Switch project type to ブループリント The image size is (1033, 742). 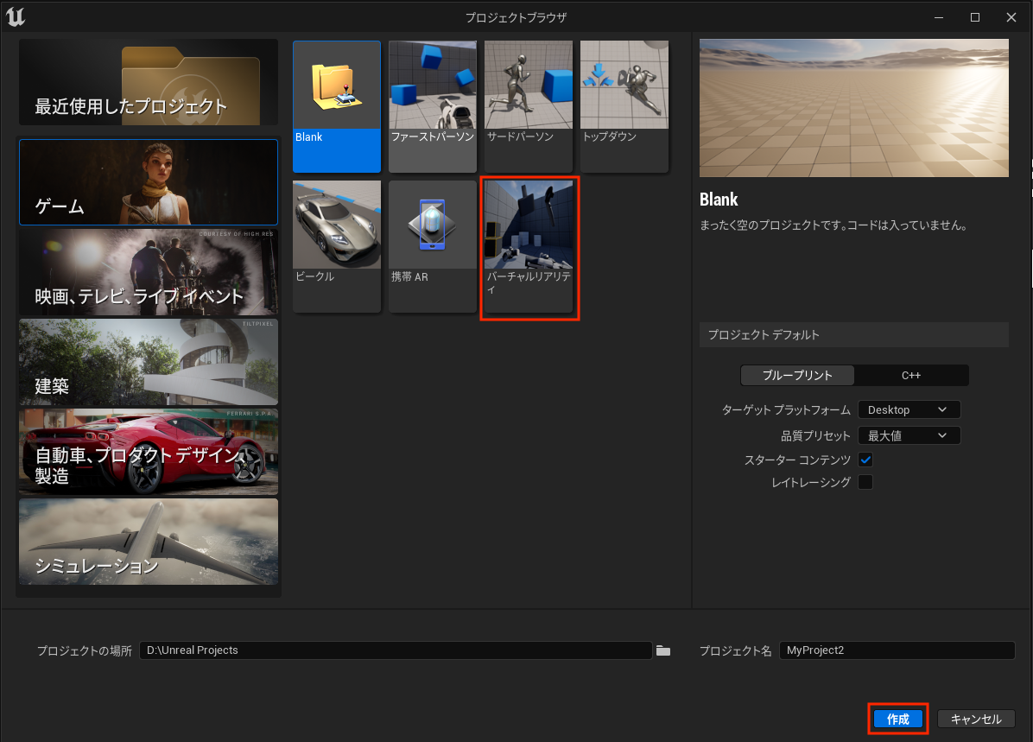click(797, 376)
